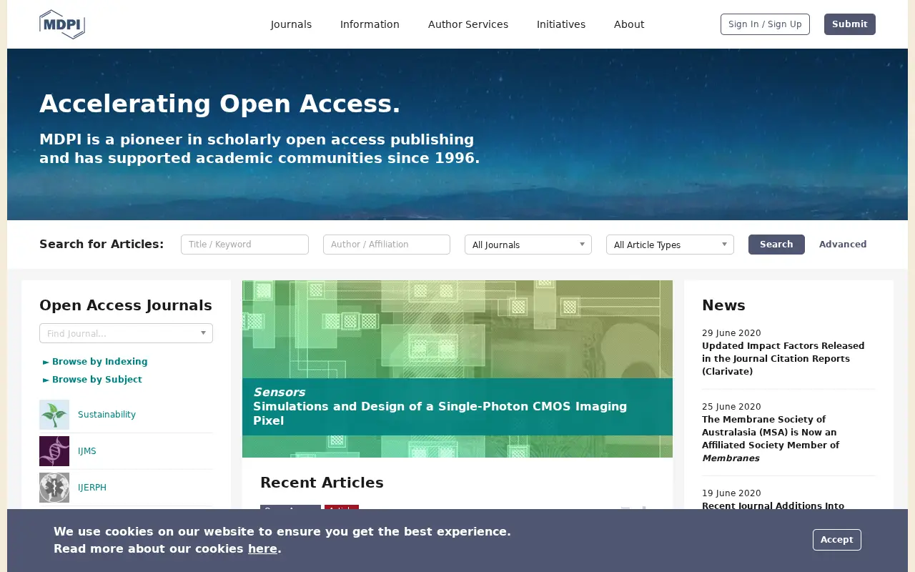Click the Search button
915x572 pixels.
point(776,245)
